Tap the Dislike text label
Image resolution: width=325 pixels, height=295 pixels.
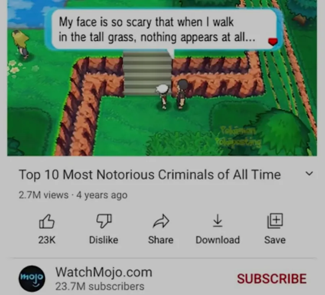click(104, 240)
